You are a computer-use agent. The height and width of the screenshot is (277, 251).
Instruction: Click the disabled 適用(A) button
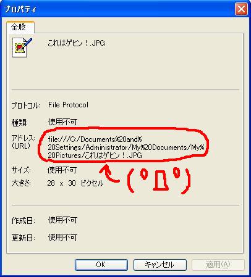218,265
